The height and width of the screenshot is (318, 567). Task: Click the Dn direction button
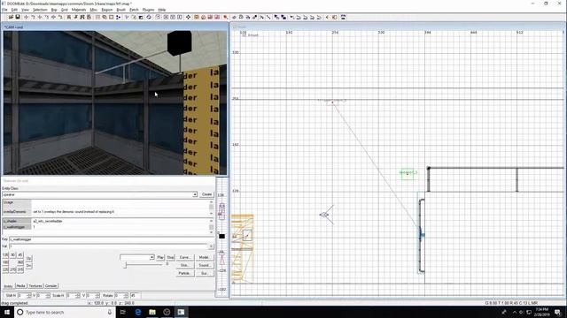tap(29, 266)
